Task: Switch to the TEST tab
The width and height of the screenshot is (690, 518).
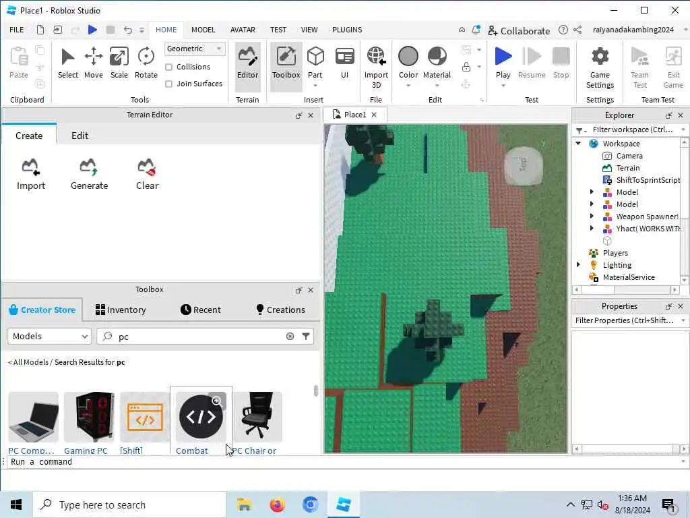Action: click(x=278, y=30)
